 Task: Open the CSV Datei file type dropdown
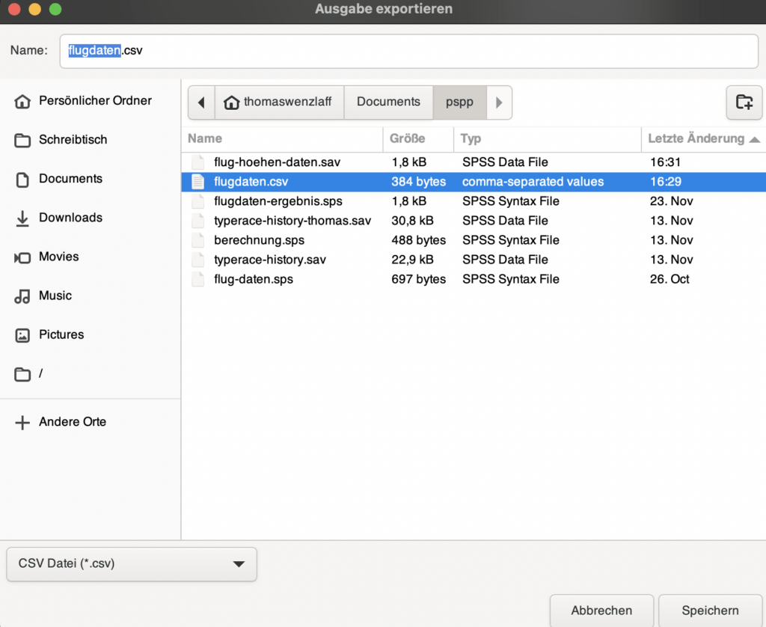click(x=132, y=564)
